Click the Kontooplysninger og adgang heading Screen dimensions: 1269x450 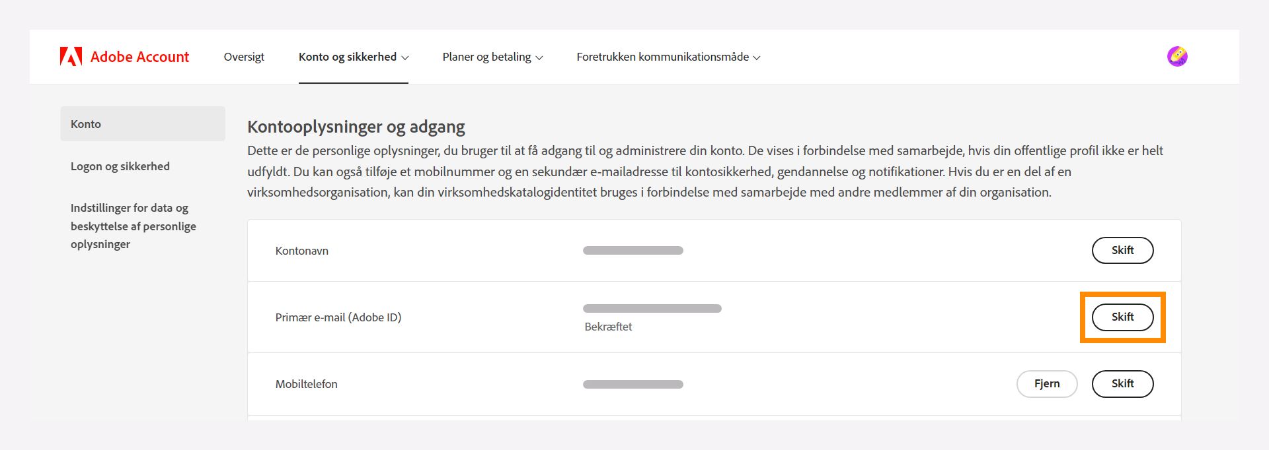pos(356,126)
